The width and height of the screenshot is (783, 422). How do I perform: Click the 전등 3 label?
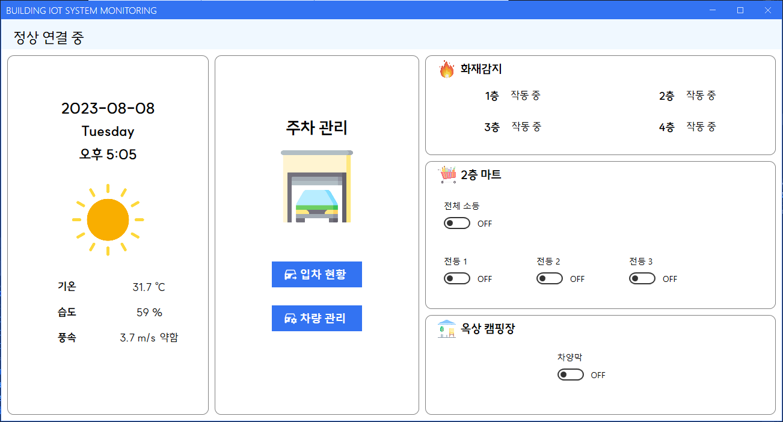coord(640,261)
